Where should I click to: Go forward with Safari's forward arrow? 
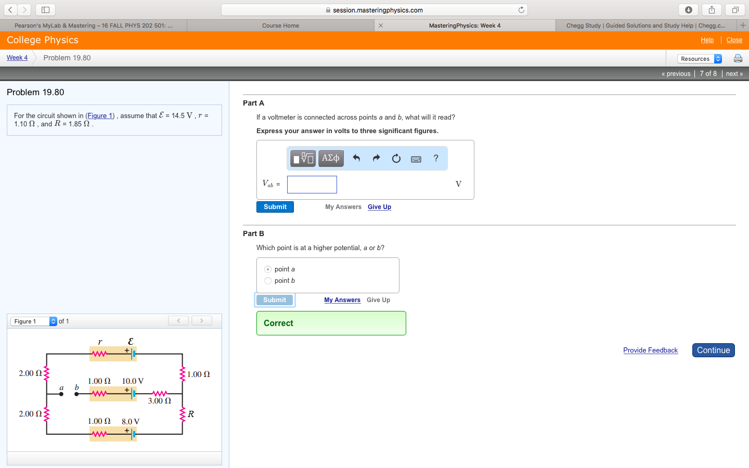pos(24,9)
